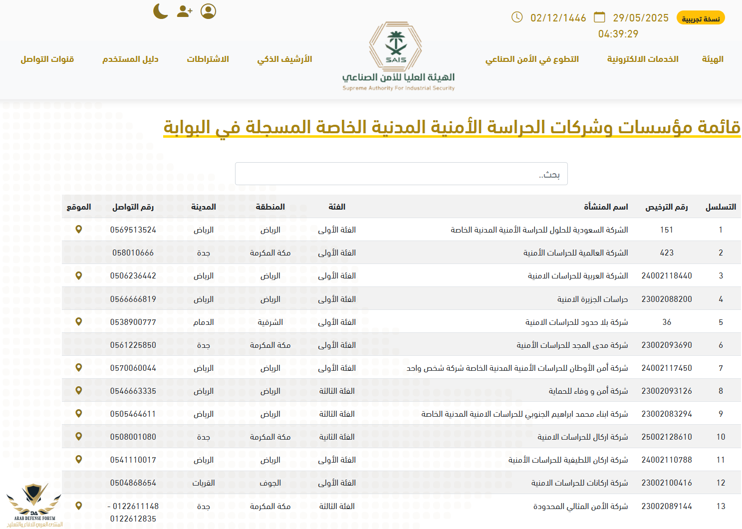Image resolution: width=742 pixels, height=529 pixels.
Task: Open the الخدمات الالكترونية menu
Action: coord(642,59)
